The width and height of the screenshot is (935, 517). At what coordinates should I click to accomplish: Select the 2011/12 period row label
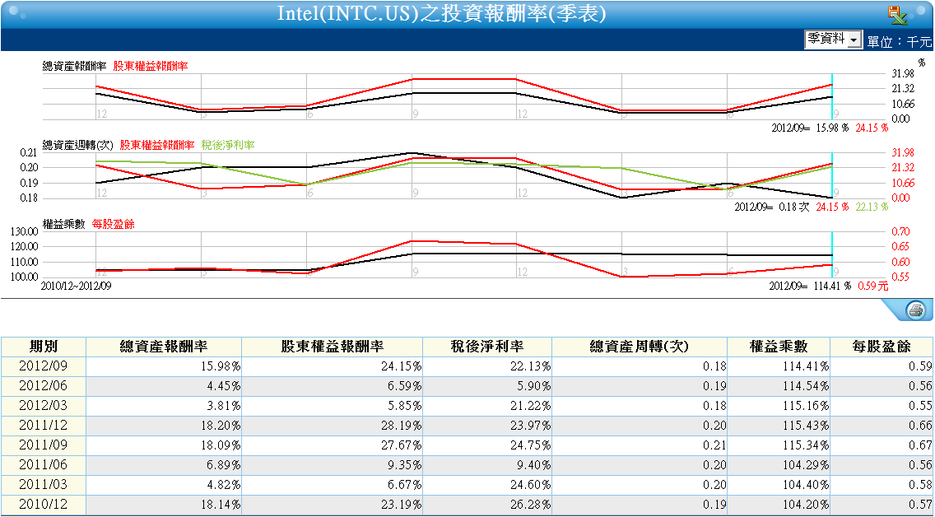[x=44, y=426]
